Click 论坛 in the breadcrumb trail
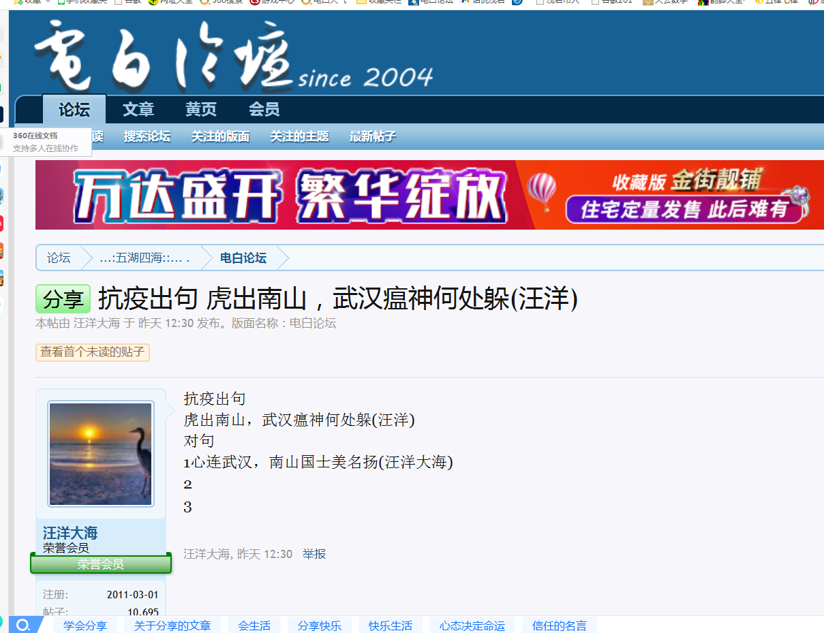This screenshot has width=824, height=633. point(59,258)
